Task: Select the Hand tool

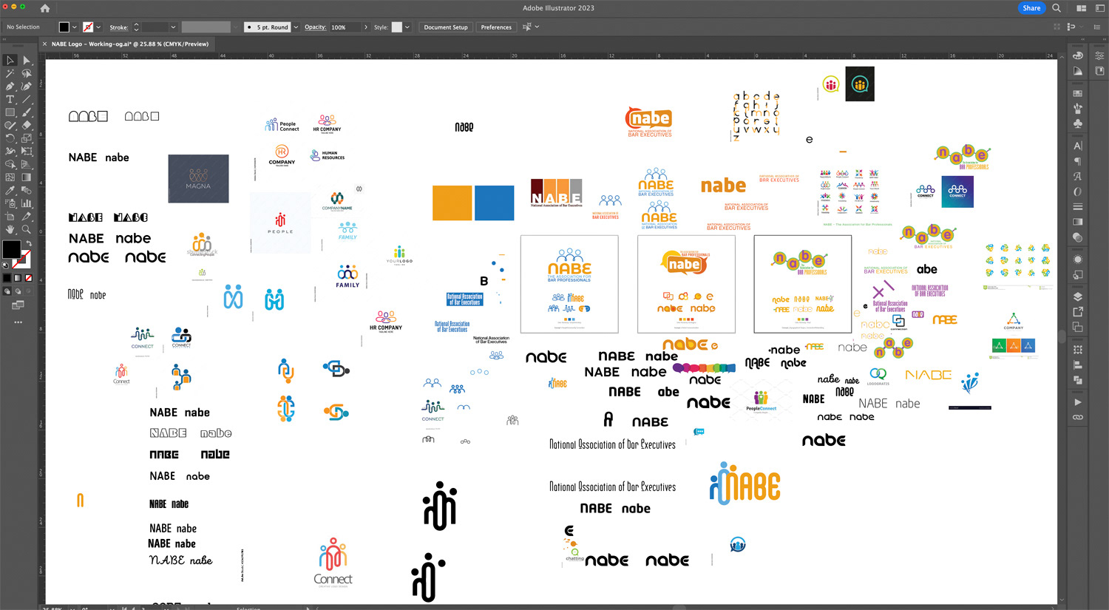Action: point(10,229)
